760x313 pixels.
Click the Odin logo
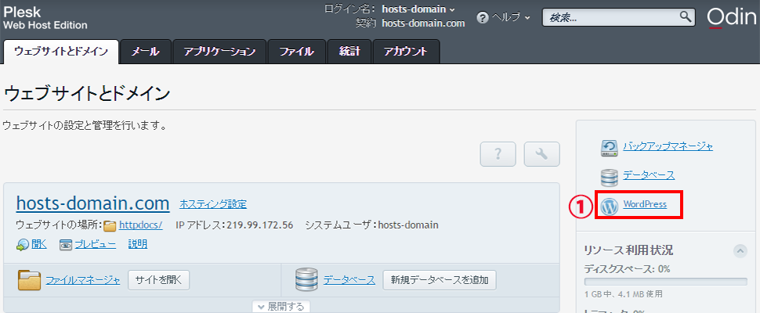[x=731, y=18]
